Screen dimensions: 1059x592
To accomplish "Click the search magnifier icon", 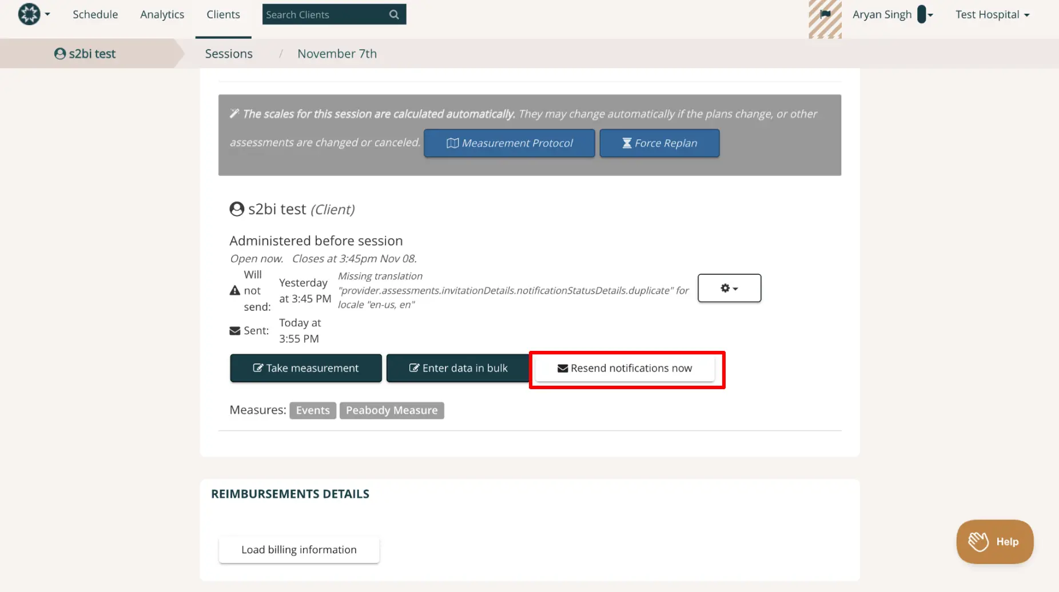I will 393,14.
